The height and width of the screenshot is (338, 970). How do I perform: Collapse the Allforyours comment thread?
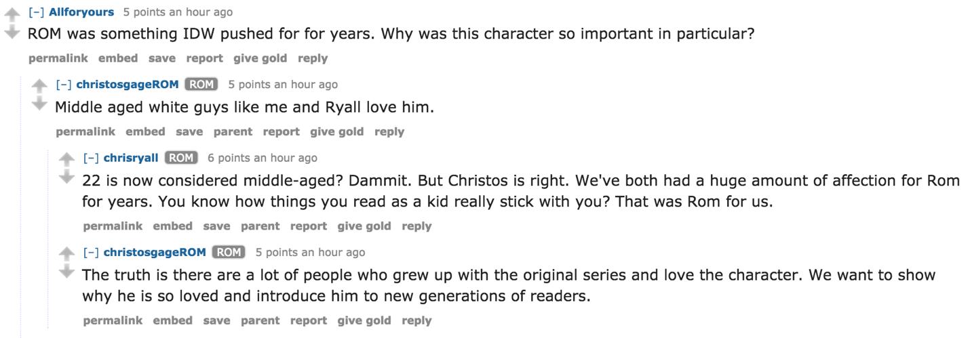pyautogui.click(x=37, y=12)
